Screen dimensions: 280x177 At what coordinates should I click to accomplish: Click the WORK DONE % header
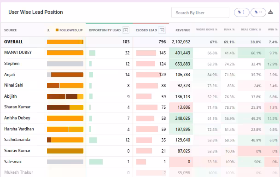coord(207,29)
